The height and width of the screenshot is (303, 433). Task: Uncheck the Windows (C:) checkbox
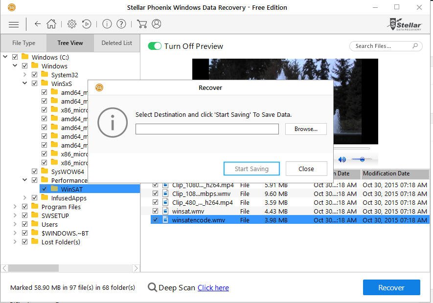[x=15, y=57]
